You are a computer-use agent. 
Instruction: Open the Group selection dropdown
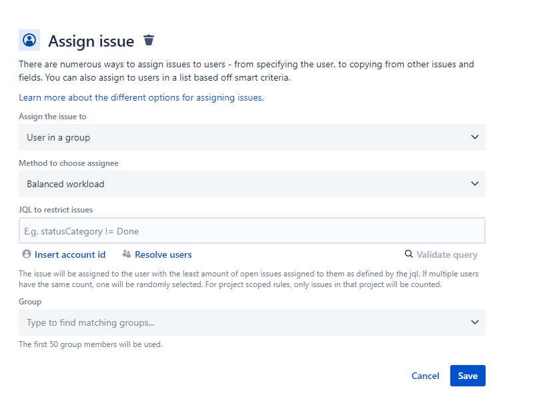[251, 322]
